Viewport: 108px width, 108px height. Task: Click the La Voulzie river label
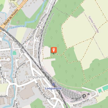coord(18,27)
